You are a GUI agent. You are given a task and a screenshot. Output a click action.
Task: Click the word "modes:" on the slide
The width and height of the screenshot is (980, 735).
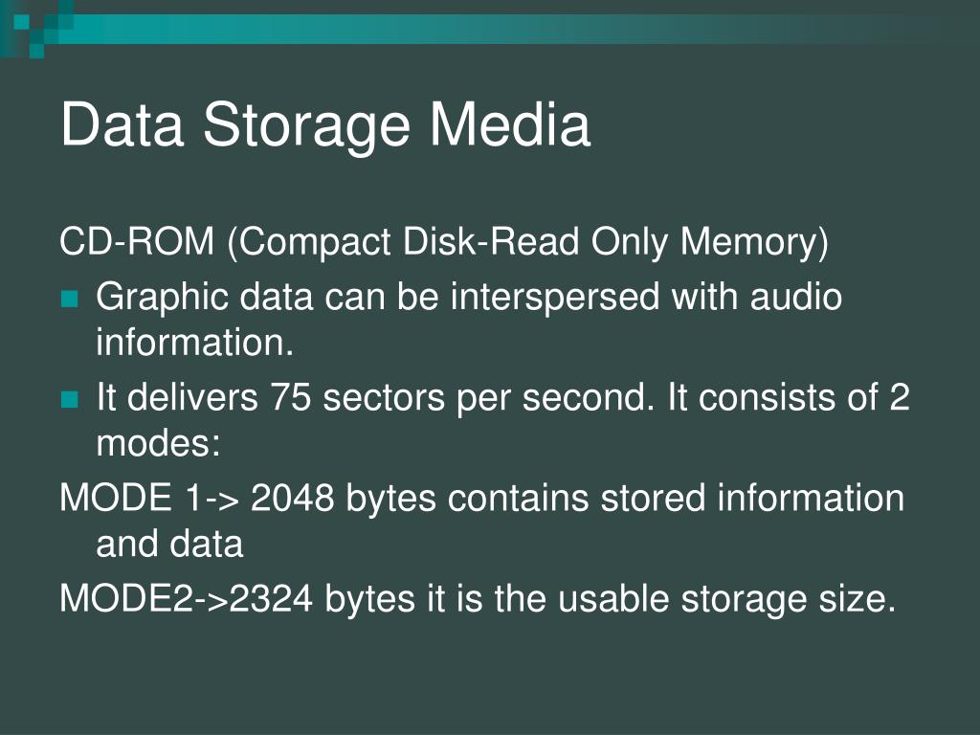pyautogui.click(x=158, y=443)
